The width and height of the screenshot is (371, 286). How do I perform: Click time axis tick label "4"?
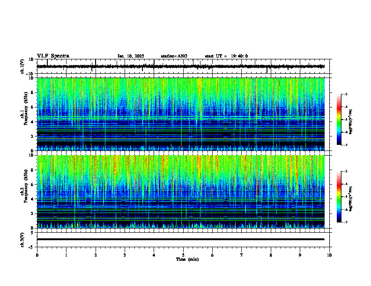point(154,255)
